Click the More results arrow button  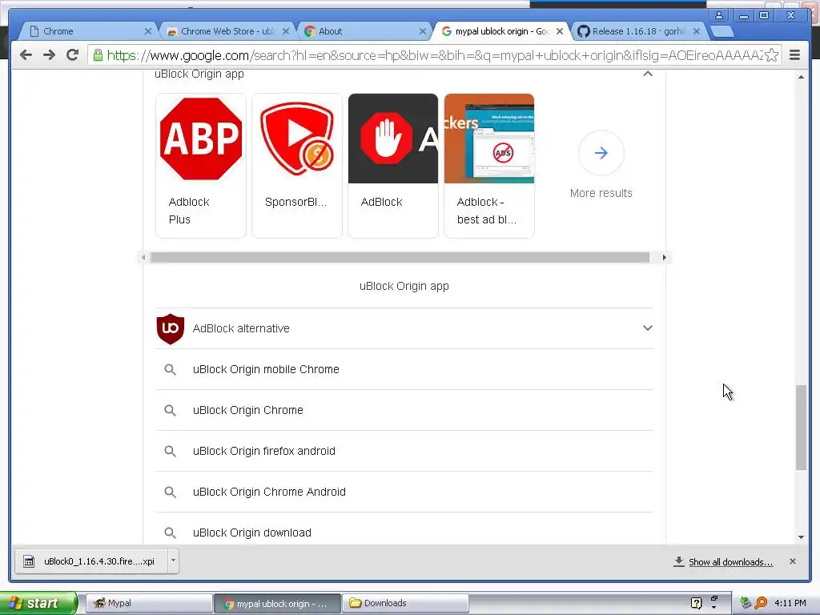click(x=601, y=153)
